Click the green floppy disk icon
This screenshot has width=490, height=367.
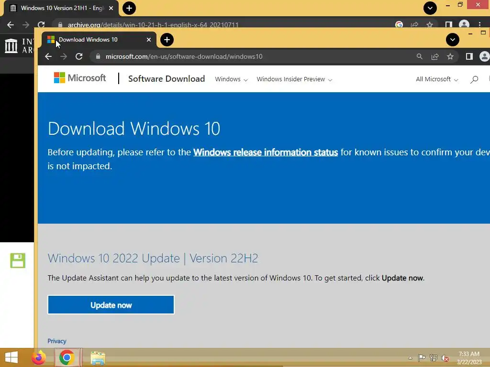pyautogui.click(x=18, y=260)
